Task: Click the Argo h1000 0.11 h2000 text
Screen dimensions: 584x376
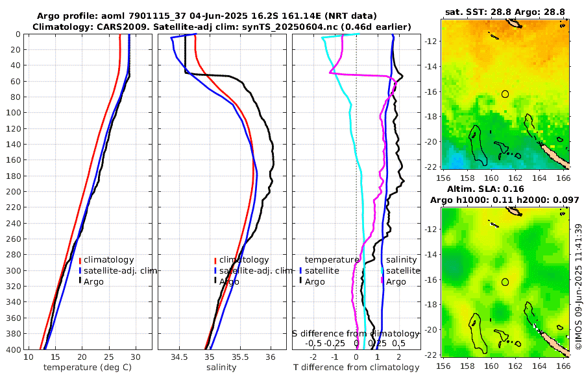Action: (505, 200)
